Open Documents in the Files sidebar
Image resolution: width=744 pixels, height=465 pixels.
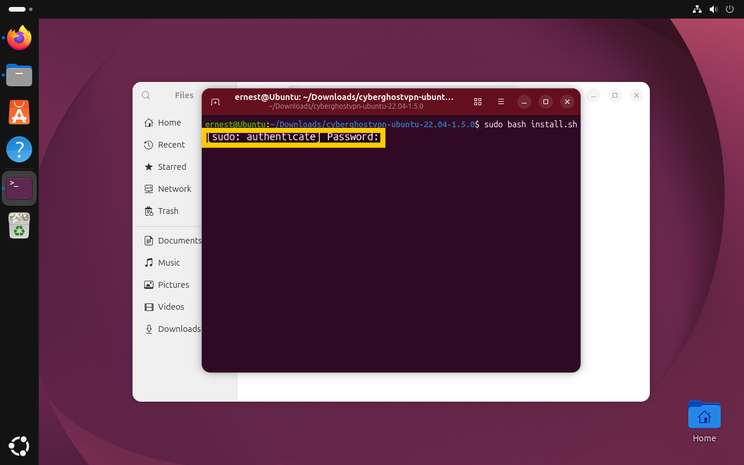170,241
